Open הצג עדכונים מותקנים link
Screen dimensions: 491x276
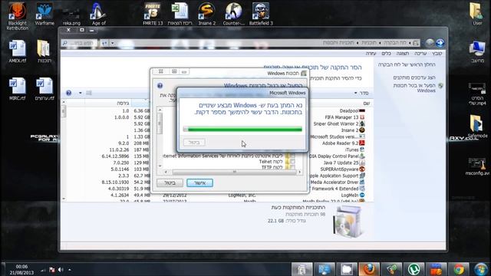click(x=414, y=77)
